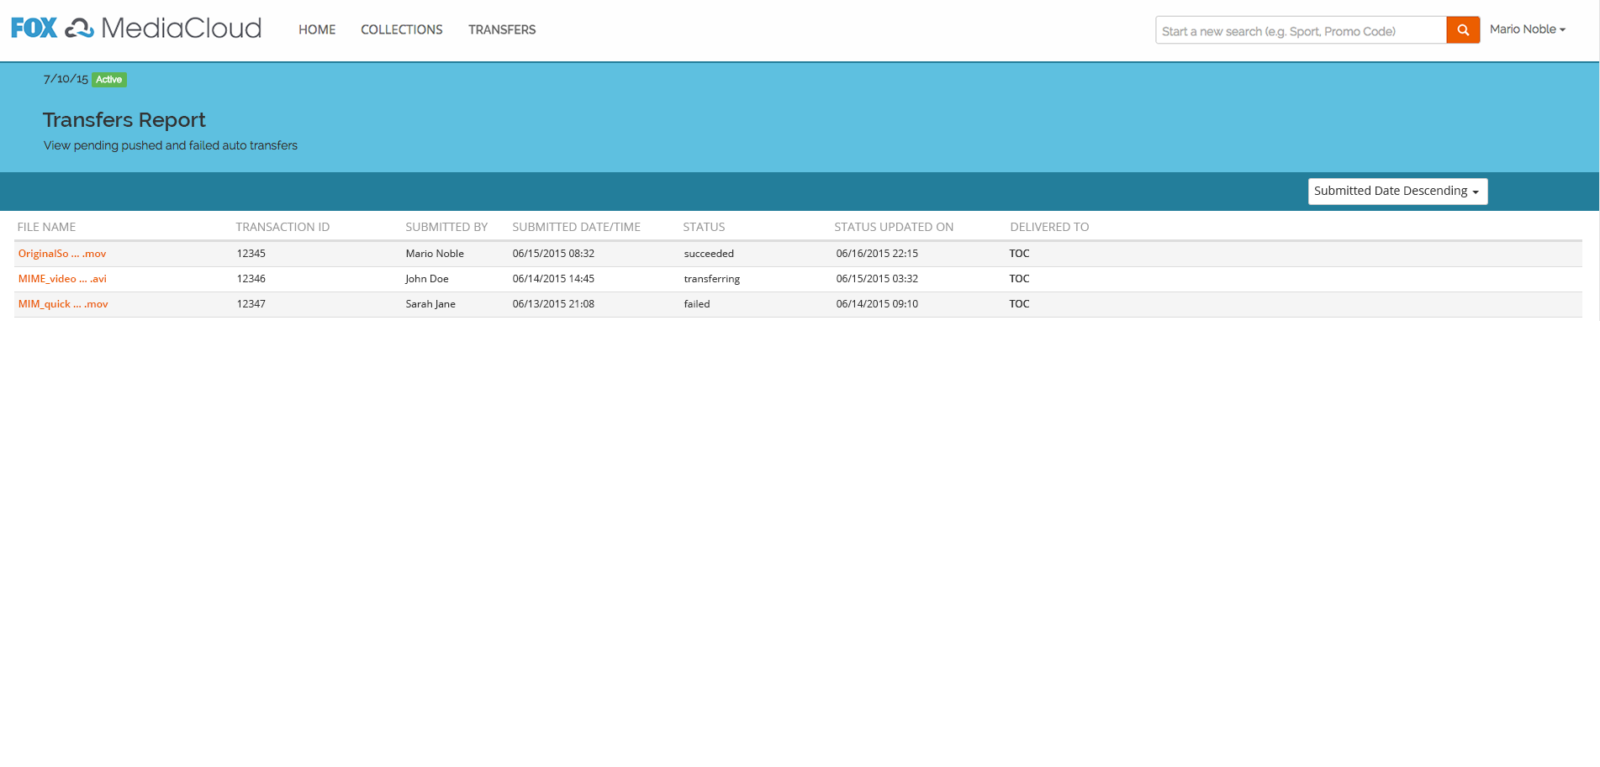Click the DELIVERED TO column header

point(1048,227)
